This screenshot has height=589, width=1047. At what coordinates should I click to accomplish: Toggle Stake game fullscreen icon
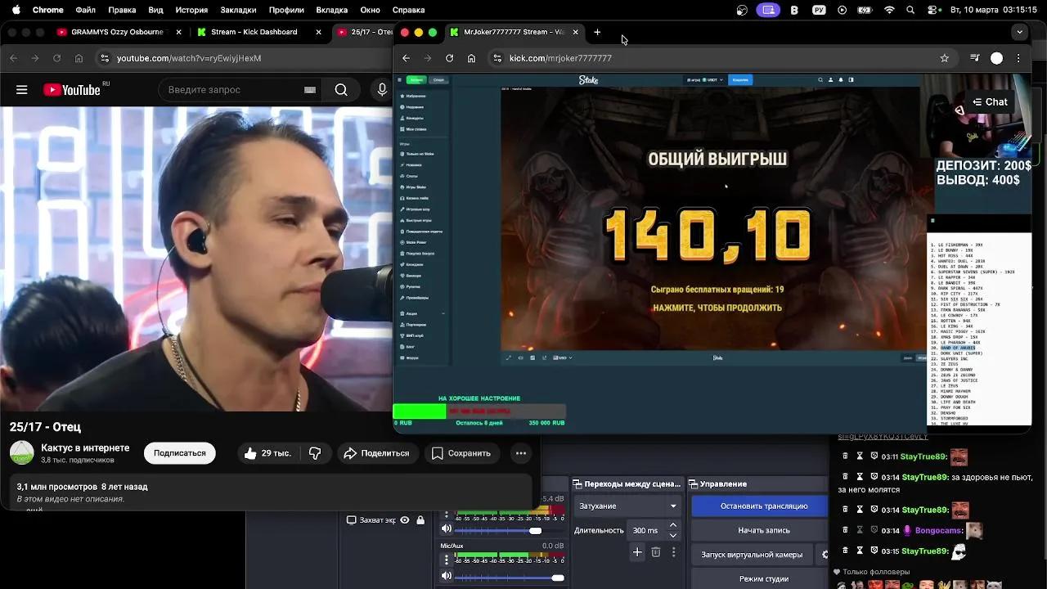coord(508,357)
